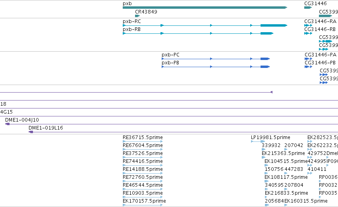Screen dimensions: 338x207
Task: Select the CG31446 gene label
Action: tap(315, 4)
